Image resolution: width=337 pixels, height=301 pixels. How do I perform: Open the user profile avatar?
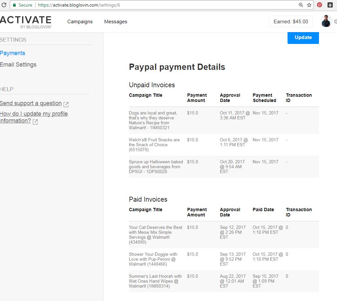[326, 21]
